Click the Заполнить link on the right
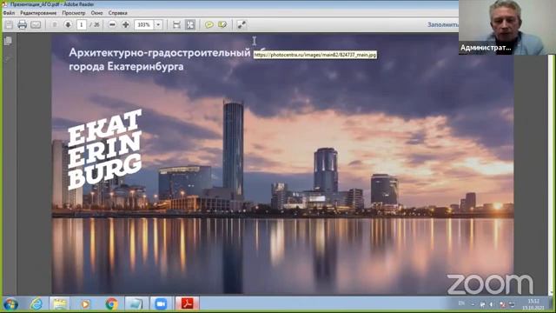Viewport: 556px width, 313px height. (442, 24)
